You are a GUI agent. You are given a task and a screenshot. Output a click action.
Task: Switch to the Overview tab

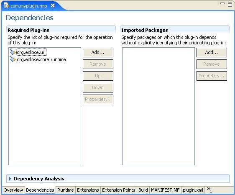pyautogui.click(x=13, y=190)
